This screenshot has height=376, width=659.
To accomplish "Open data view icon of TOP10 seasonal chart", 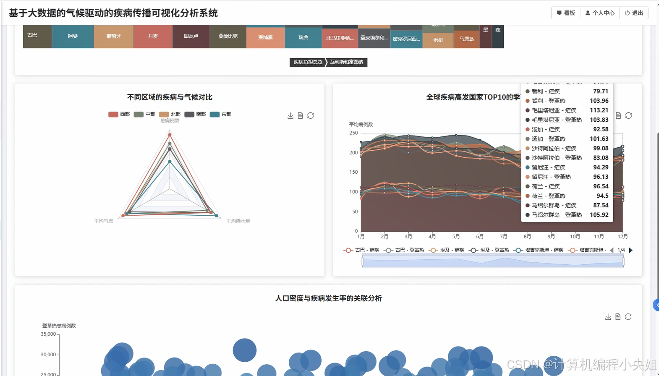I will coord(618,115).
